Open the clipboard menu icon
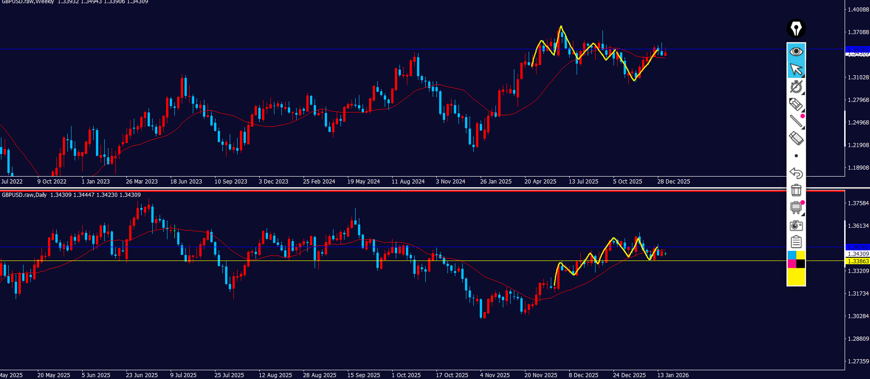 [x=796, y=242]
